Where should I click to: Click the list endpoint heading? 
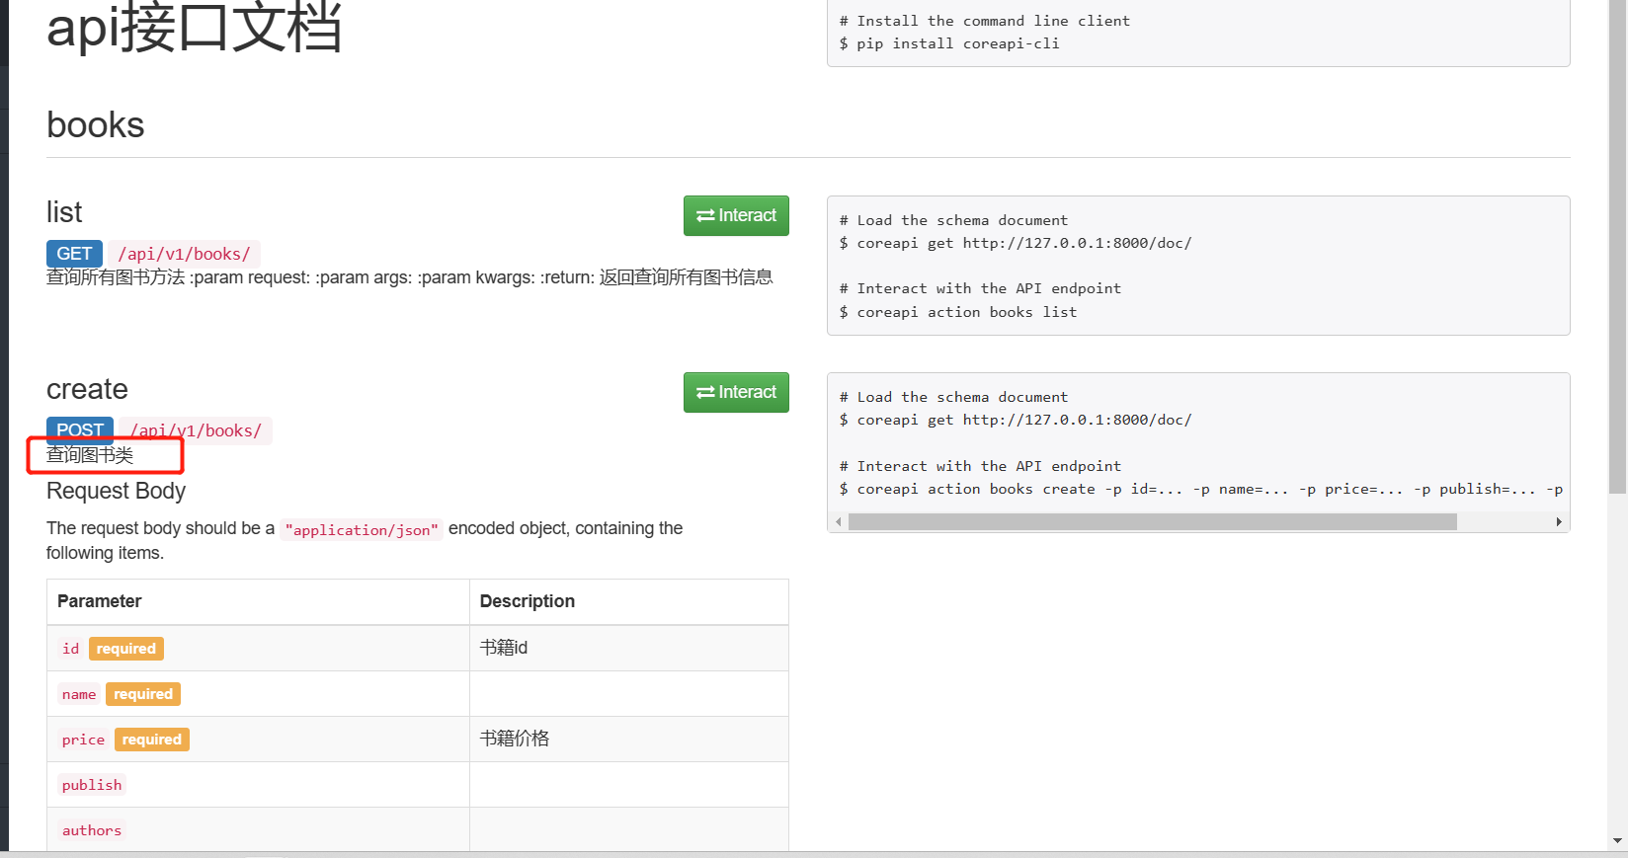[x=64, y=212]
